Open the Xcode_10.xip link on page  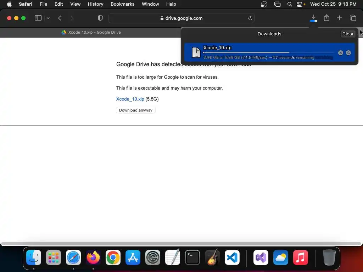130,99
